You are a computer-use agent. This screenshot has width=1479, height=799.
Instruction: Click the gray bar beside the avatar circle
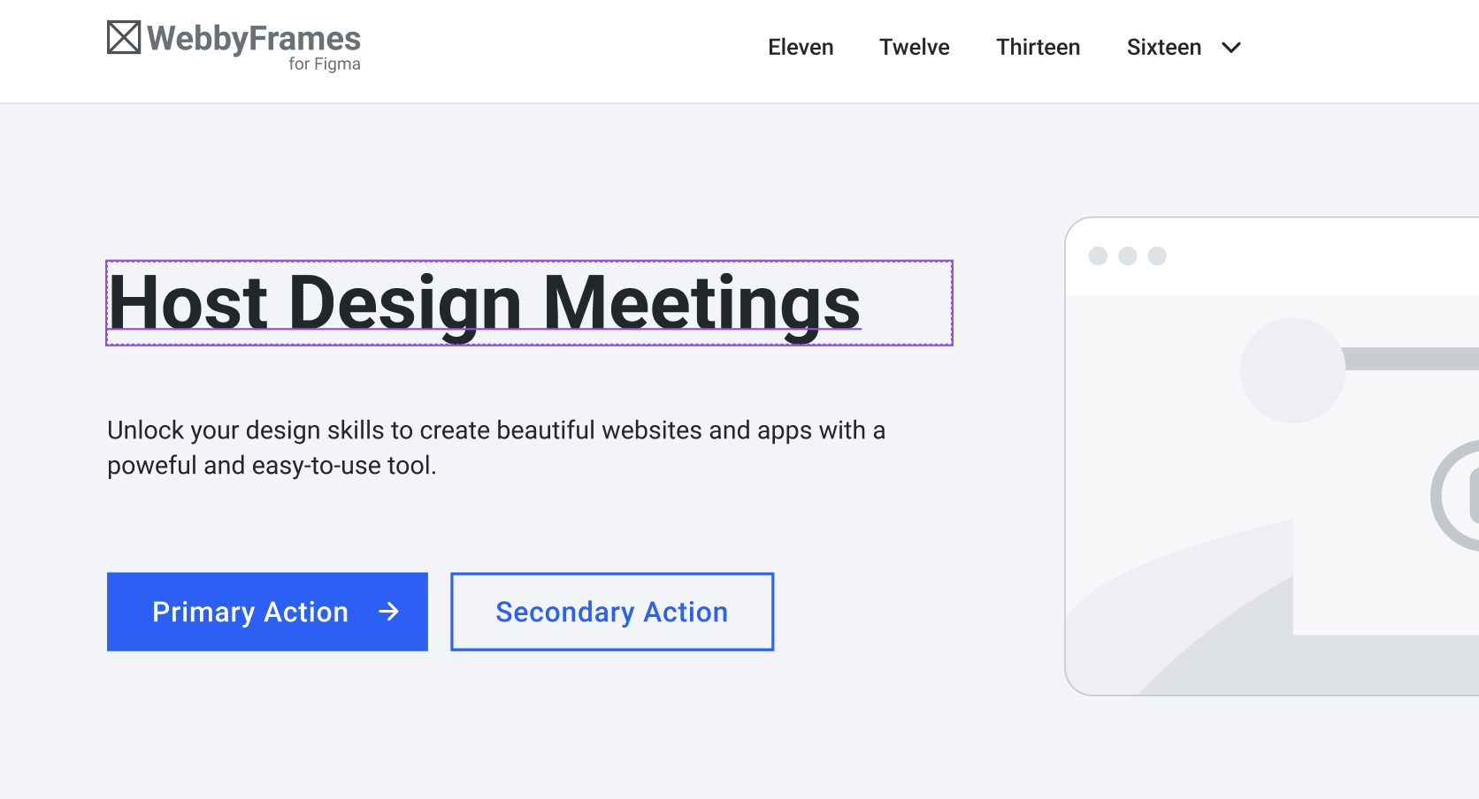click(x=1411, y=359)
